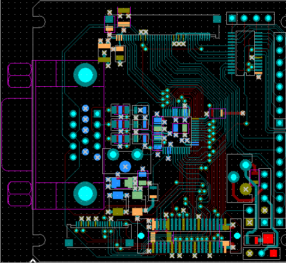Select the leftmost pin of top-right four-pin header
286x263 pixels.
coord(232,18)
